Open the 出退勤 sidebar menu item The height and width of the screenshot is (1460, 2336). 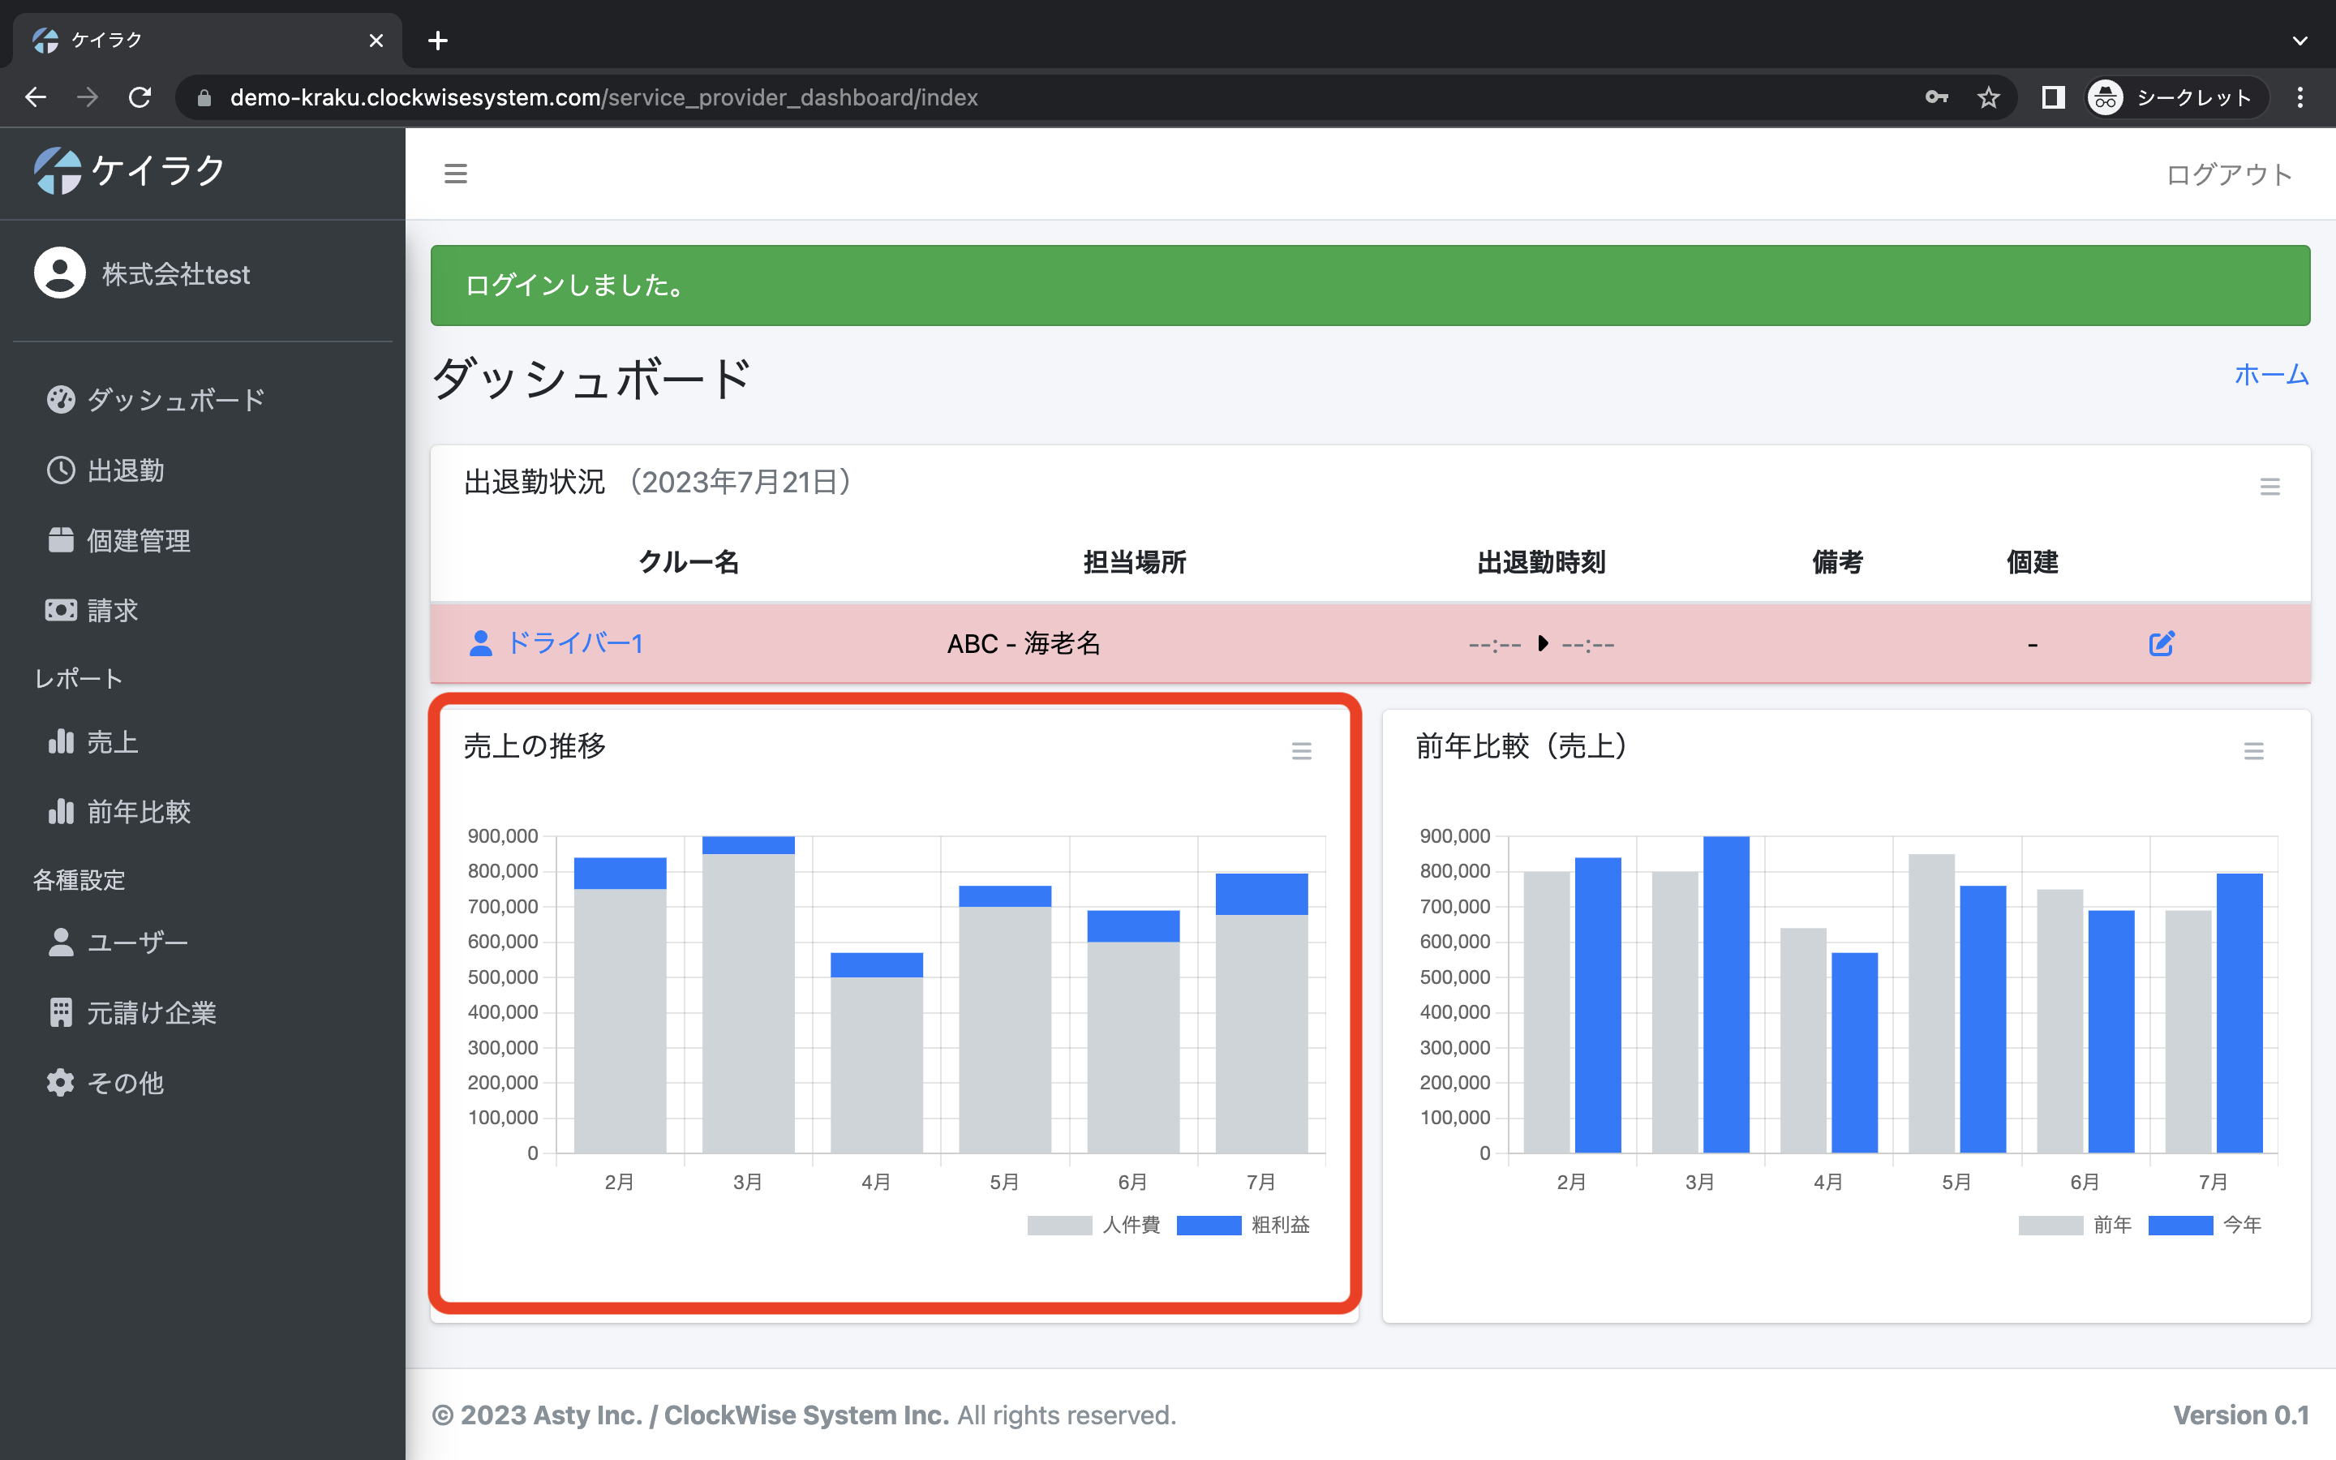106,470
